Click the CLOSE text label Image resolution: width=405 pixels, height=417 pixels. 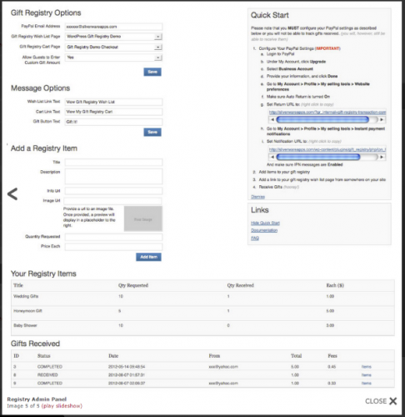[x=376, y=401]
